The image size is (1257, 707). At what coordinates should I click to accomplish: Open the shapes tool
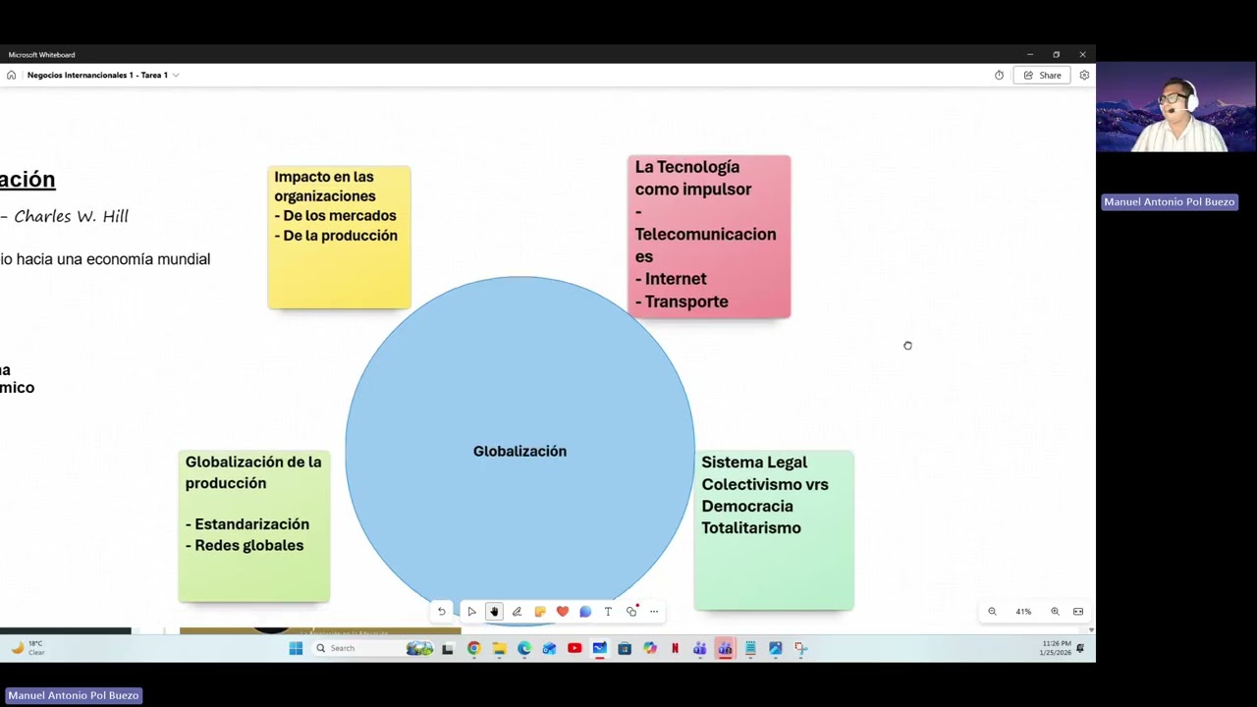click(631, 612)
